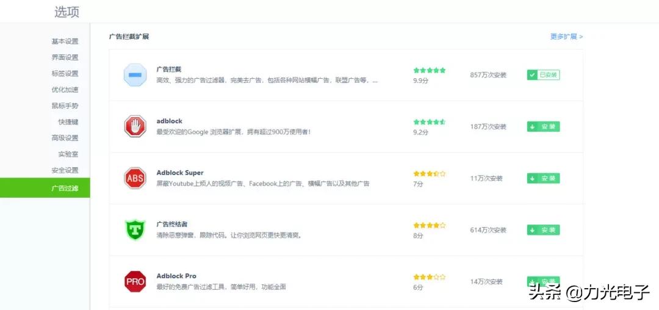Open 高级设置 in the sidebar

65,138
